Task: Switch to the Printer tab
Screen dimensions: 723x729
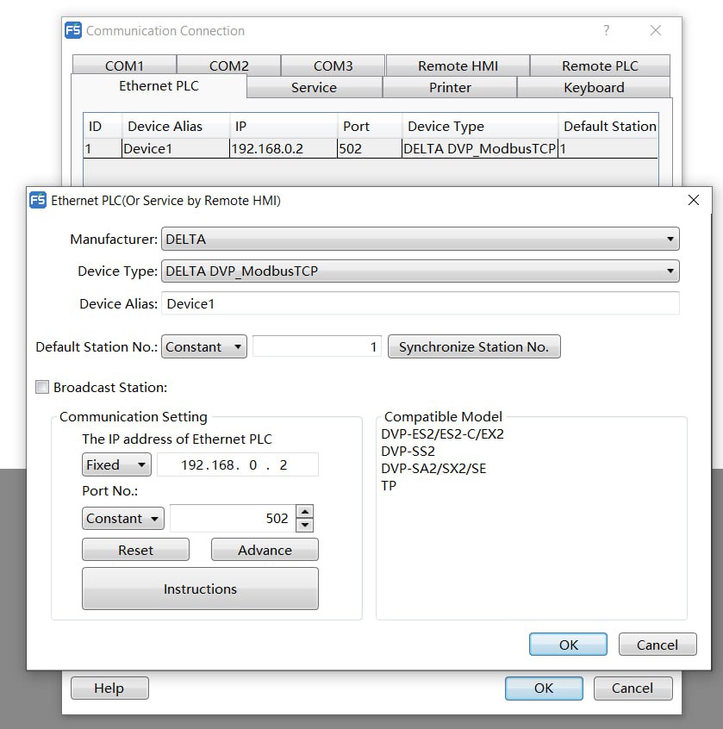Action: point(450,87)
